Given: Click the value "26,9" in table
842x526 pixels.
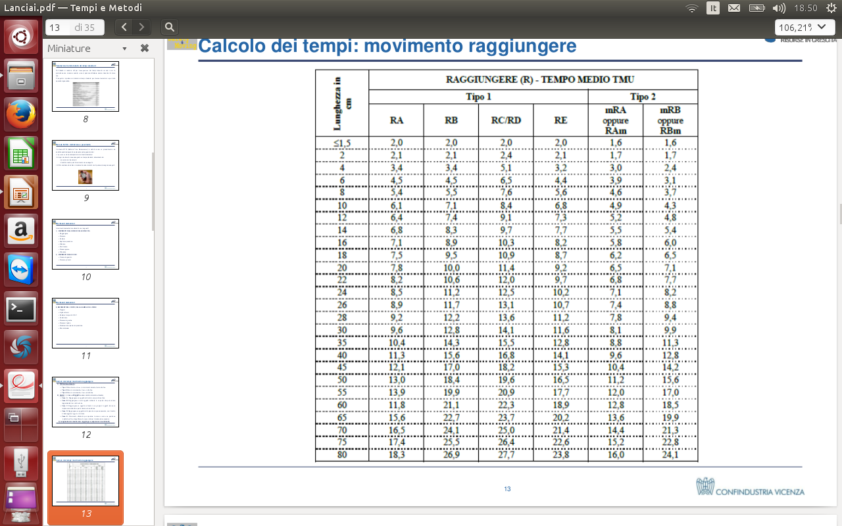Looking at the screenshot, I should (451, 454).
